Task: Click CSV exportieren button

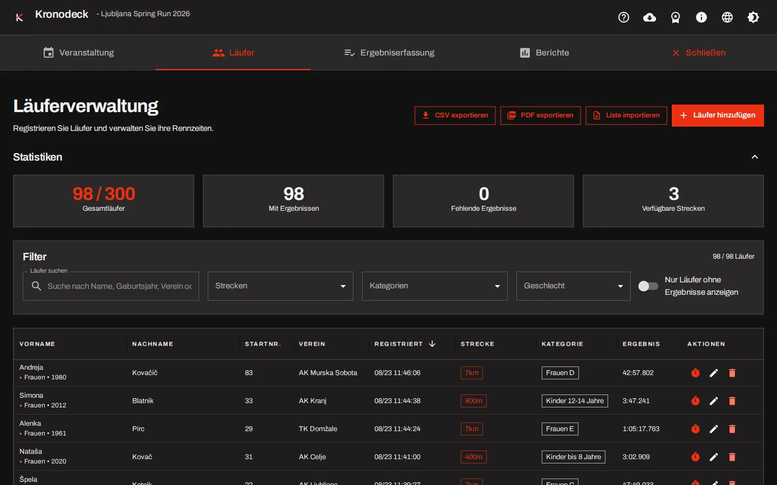Action: [455, 115]
